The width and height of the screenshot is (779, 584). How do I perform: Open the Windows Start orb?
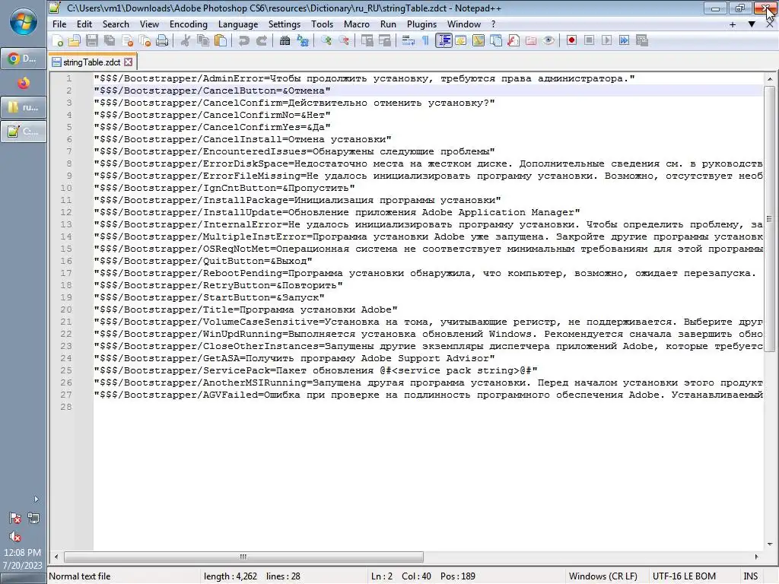(24, 22)
